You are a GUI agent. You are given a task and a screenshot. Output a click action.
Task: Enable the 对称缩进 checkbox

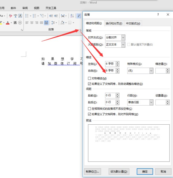(x=89, y=78)
